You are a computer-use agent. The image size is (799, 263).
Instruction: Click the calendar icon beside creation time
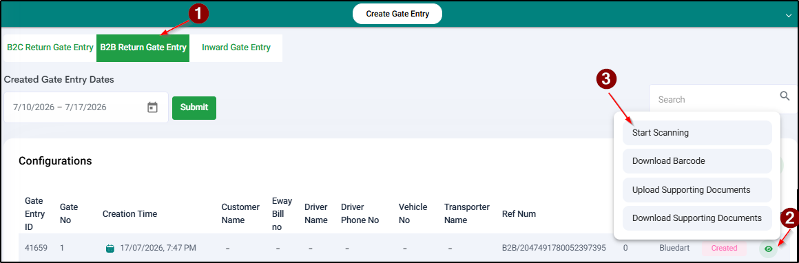[110, 249]
